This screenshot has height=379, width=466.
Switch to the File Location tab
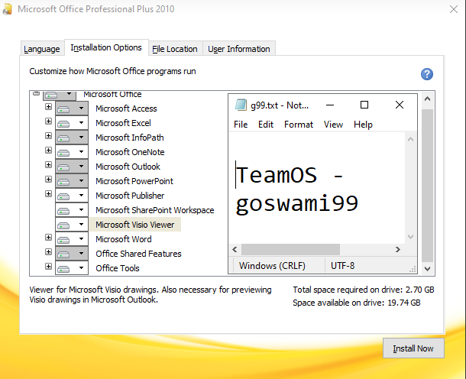tap(174, 49)
